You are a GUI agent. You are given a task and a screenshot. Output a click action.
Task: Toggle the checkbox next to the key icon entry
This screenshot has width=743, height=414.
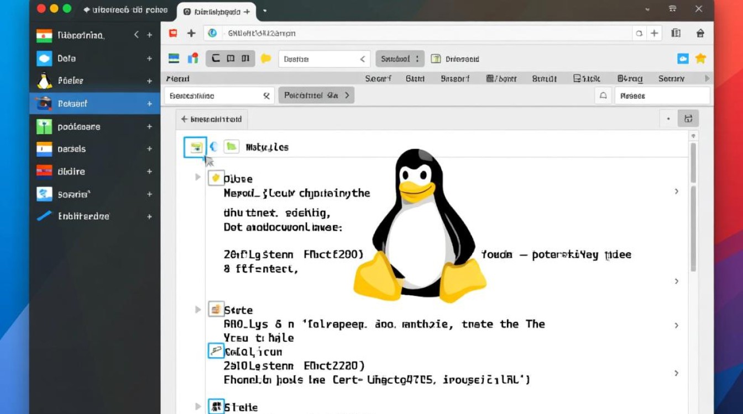[x=216, y=351]
